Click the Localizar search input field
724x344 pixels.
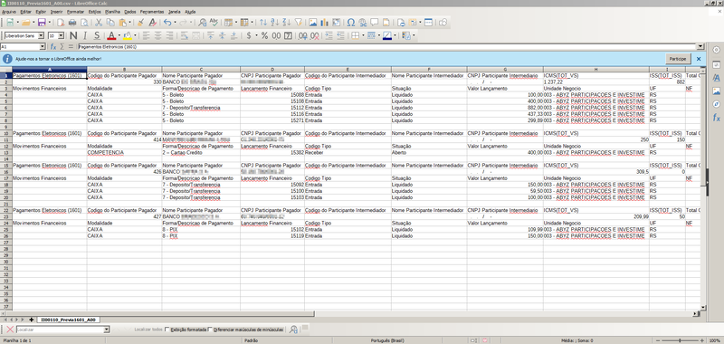coord(60,330)
